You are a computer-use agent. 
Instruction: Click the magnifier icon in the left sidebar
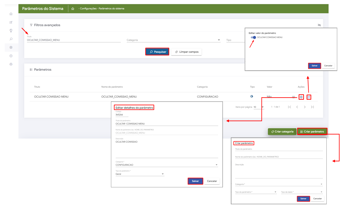(x=11, y=39)
